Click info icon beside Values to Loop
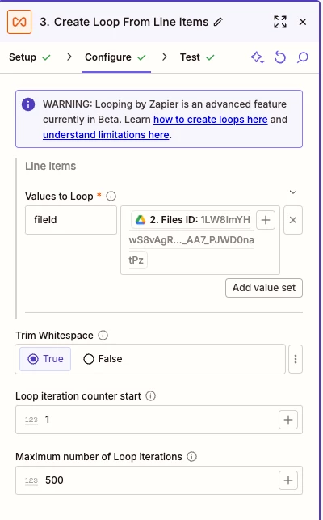Viewport: 323px width, 520px height. click(x=111, y=197)
